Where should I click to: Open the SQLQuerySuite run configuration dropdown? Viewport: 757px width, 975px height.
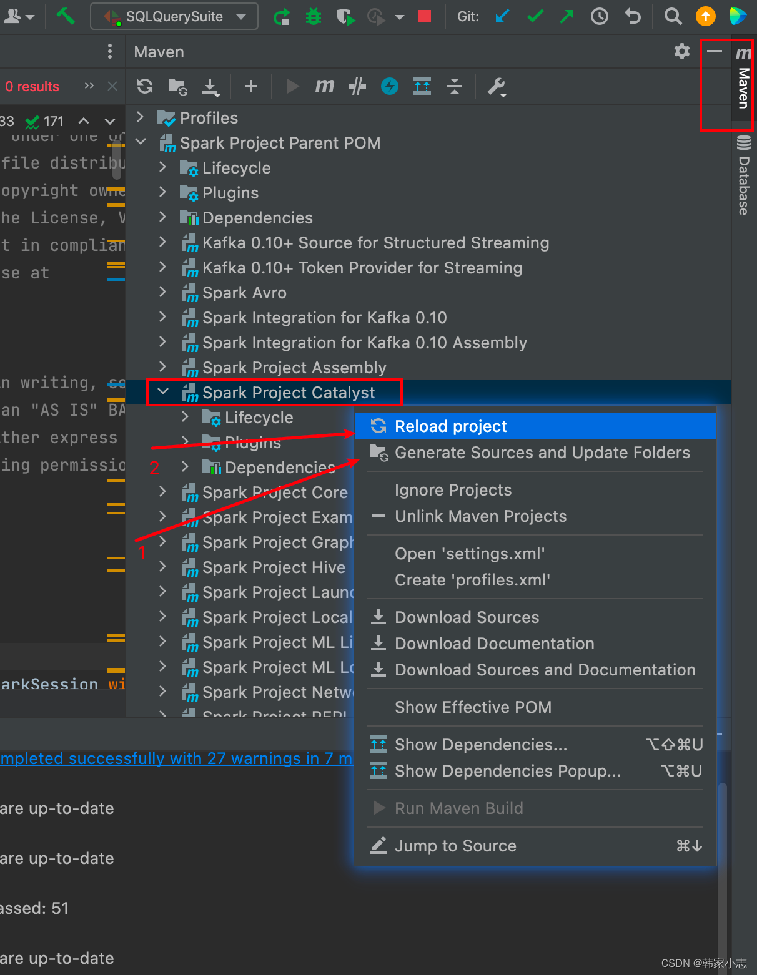coord(174,17)
